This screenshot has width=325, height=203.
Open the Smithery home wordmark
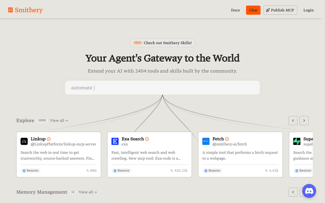pyautogui.click(x=29, y=10)
